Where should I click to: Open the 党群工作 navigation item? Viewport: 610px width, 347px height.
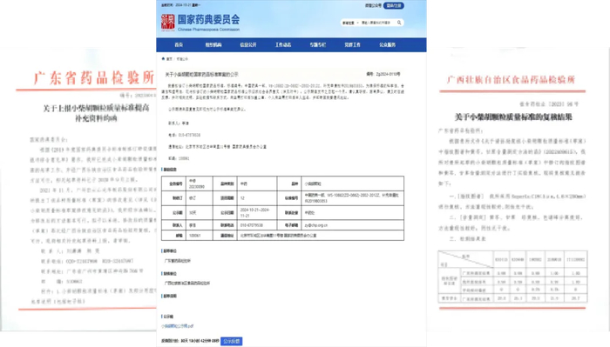352,44
